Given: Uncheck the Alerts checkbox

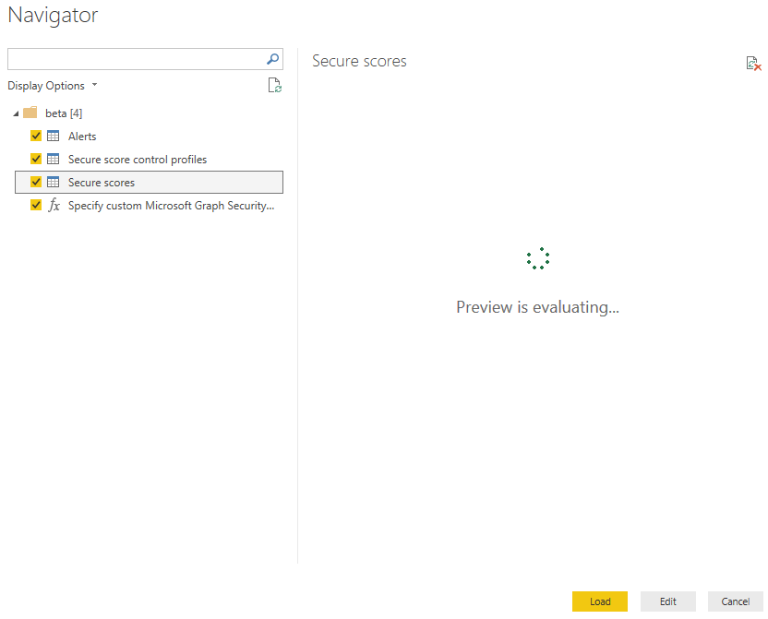Looking at the screenshot, I should (36, 136).
